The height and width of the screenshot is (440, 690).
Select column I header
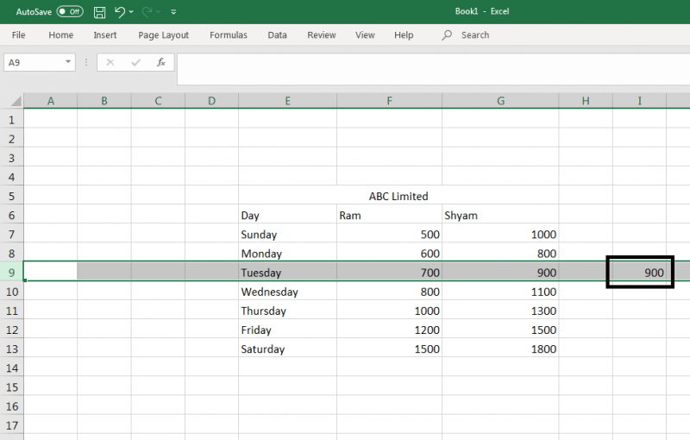[639, 101]
